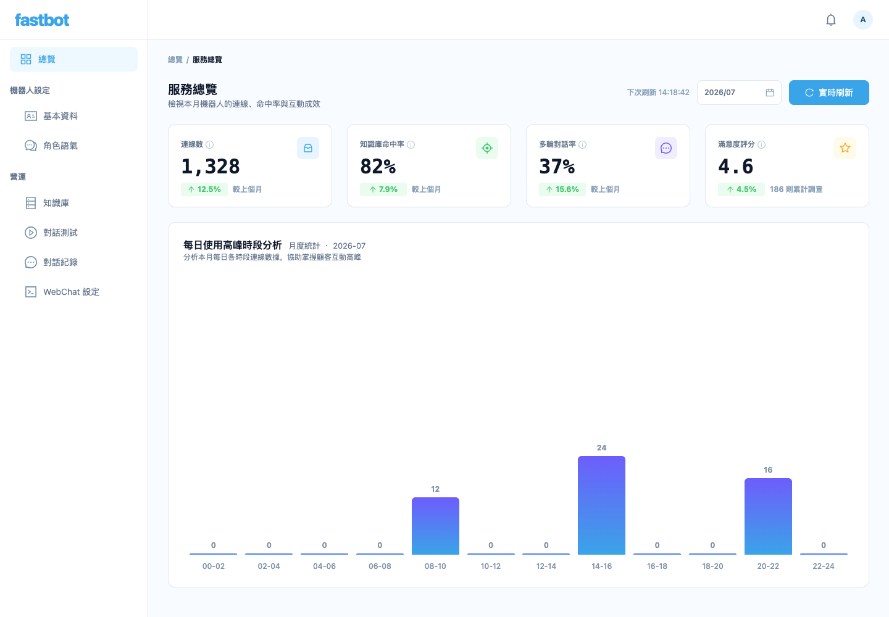
Task: Open the user avatar A menu
Action: coord(863,20)
